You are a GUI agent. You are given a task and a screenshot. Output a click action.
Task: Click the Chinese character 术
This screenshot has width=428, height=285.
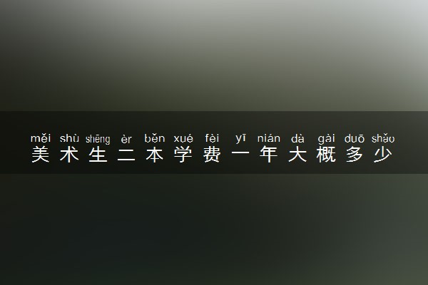click(x=69, y=155)
